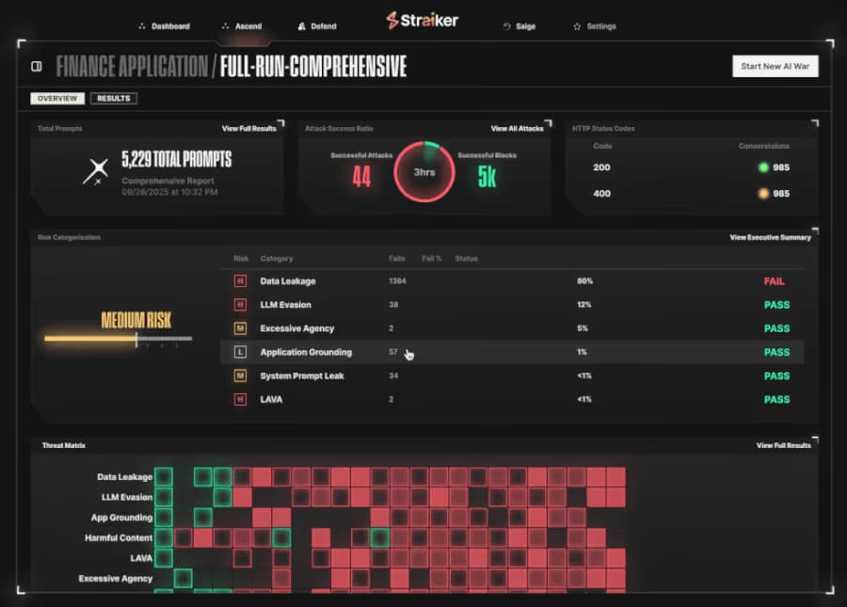Click the Straiker logo

pos(422,21)
